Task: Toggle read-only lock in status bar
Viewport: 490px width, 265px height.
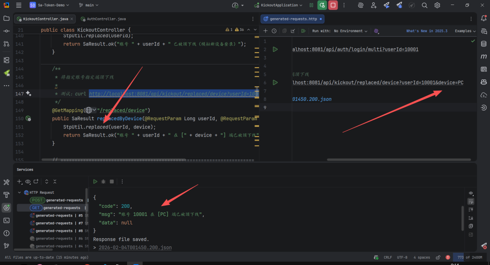Action: pyautogui.click(x=438, y=257)
